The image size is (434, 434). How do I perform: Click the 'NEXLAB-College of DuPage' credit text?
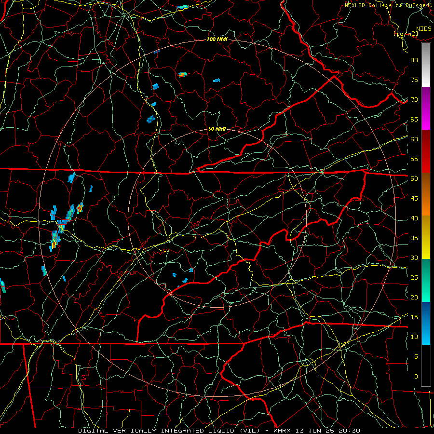[385, 5]
